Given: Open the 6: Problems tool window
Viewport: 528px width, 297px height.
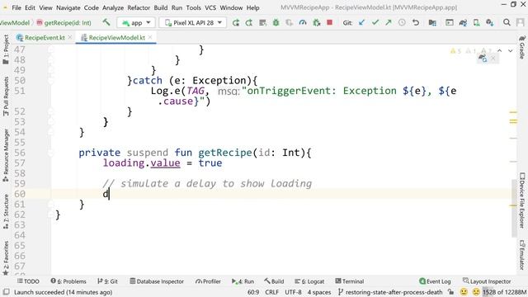Looking at the screenshot, I should pos(68,281).
